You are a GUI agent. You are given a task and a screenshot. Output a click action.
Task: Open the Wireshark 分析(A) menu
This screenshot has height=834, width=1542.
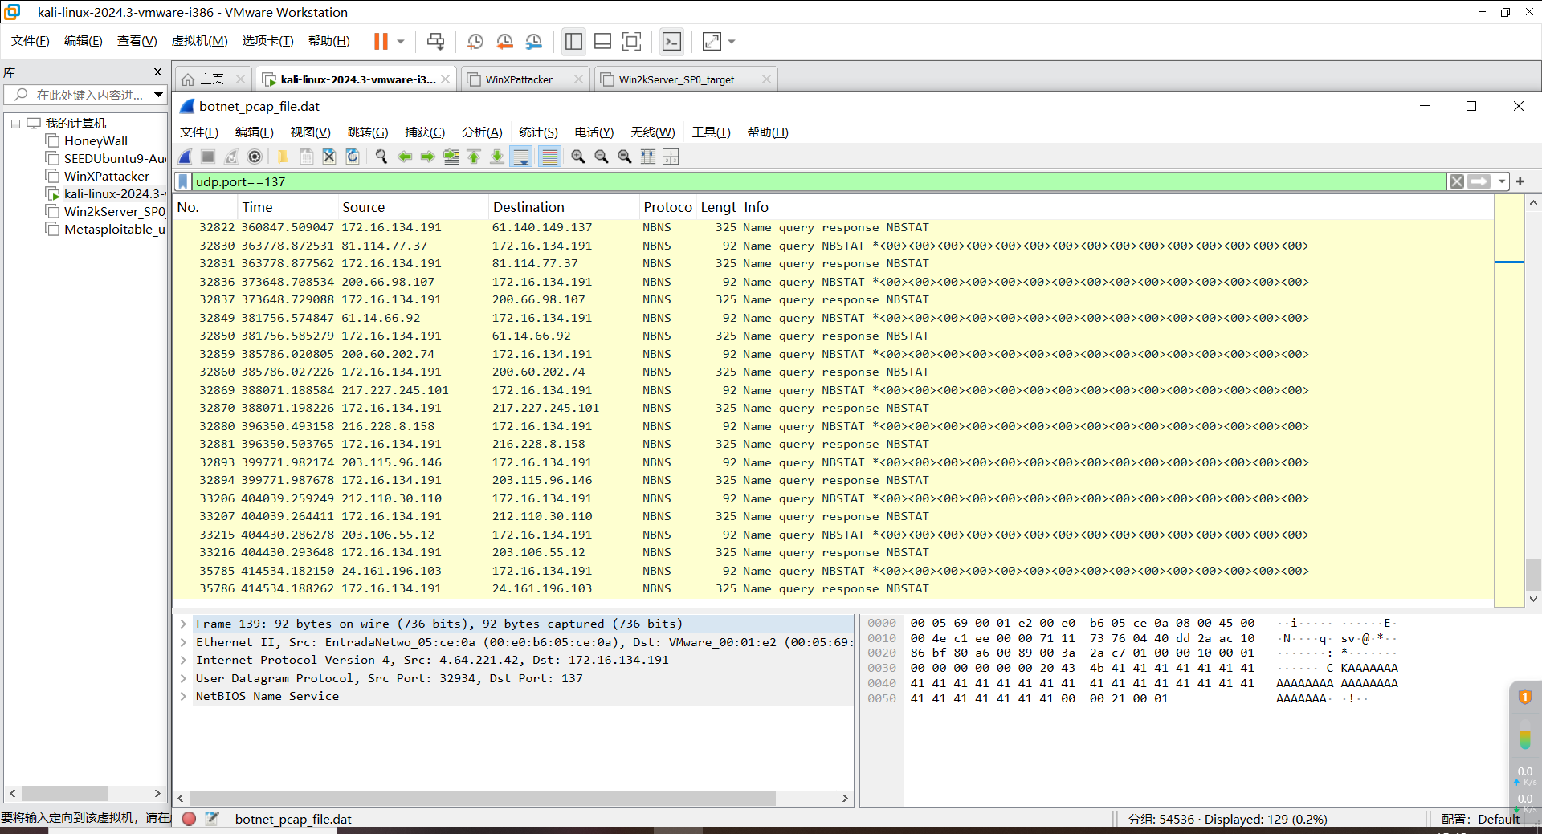coord(482,132)
